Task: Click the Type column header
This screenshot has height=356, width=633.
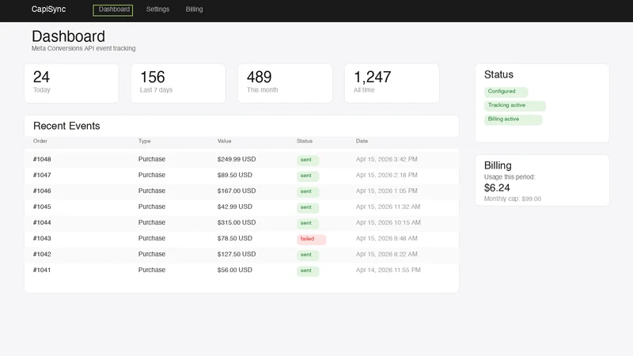Action: coord(145,141)
